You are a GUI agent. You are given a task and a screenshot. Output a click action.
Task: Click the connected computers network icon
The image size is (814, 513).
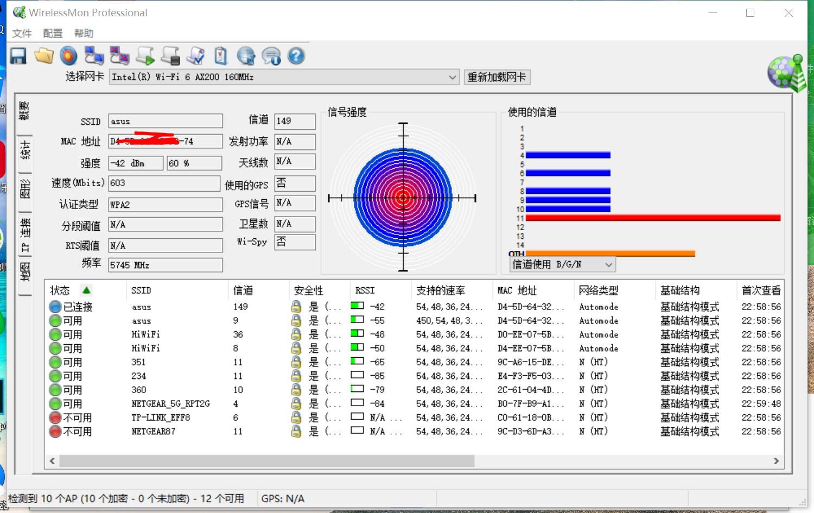click(94, 56)
